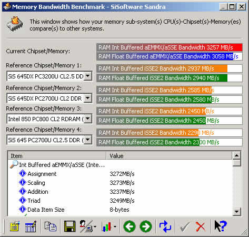
Task: Open dropdown arrow beside person-computer icon
Action: [x=95, y=226]
